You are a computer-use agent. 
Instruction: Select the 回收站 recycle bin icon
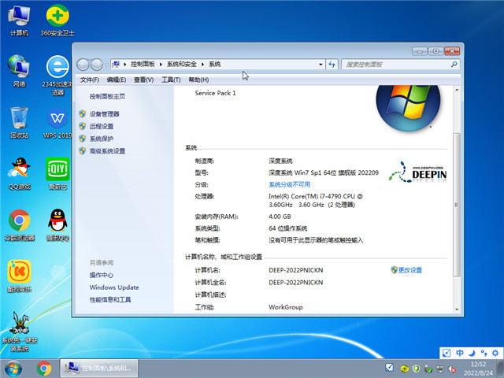coord(19,123)
